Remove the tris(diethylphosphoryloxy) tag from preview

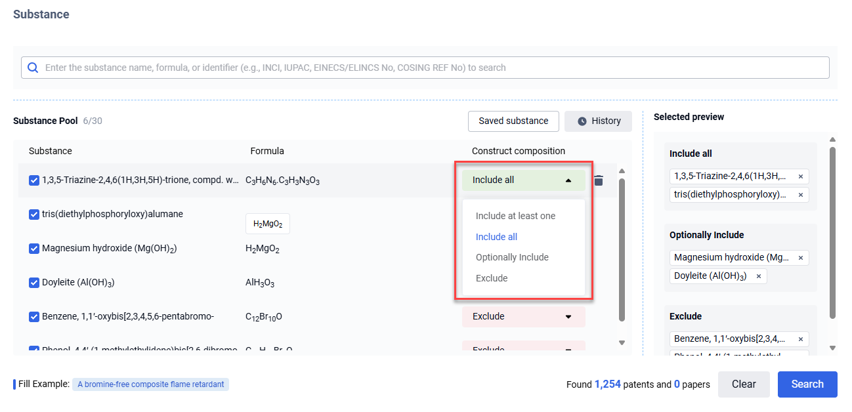tap(800, 195)
